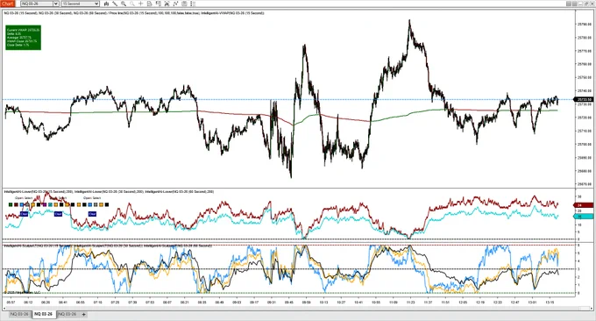Click the 25700.00 price axis label
The height and width of the screenshot is (321, 596).
click(x=585, y=144)
